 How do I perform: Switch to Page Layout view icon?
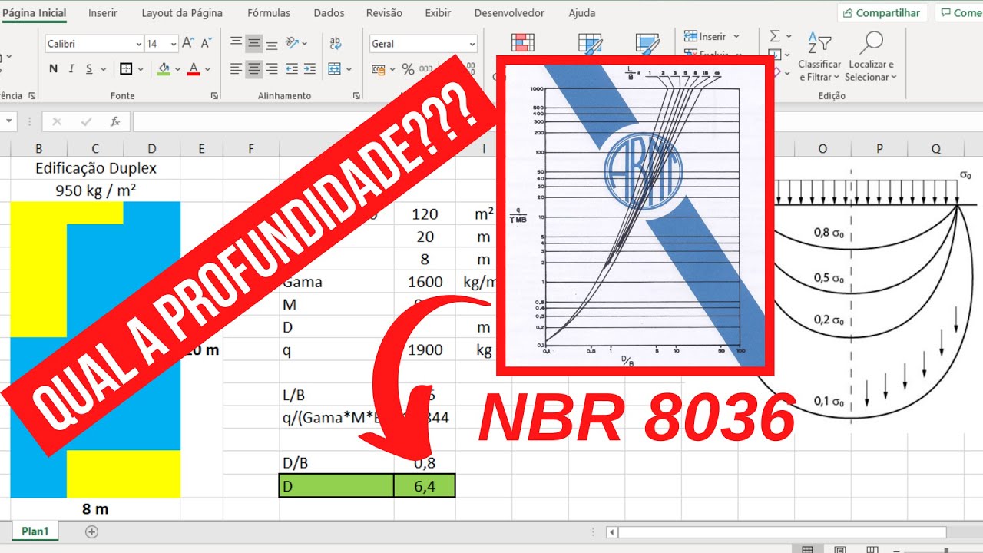[841, 550]
